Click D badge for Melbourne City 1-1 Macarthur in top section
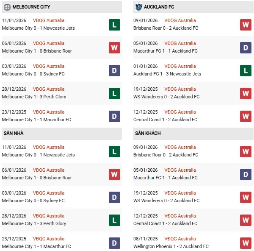254x251 pixels. [114, 116]
